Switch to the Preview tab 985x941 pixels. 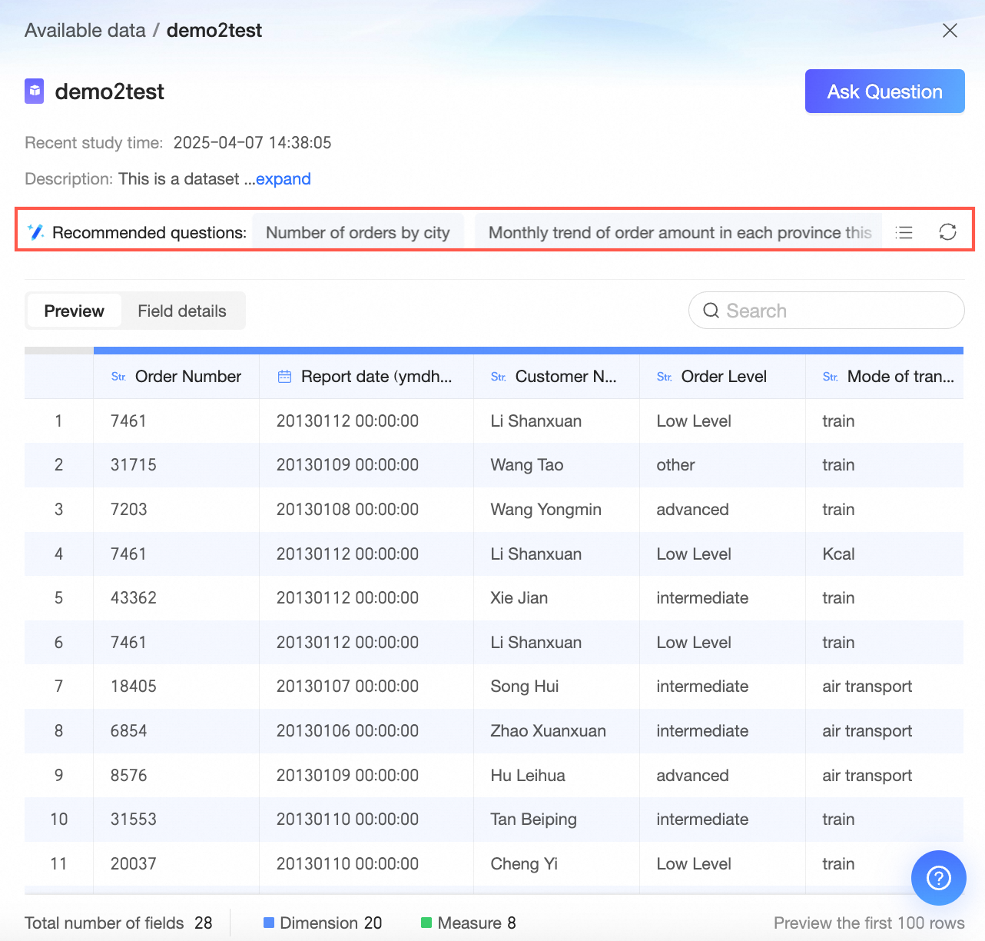pyautogui.click(x=74, y=311)
